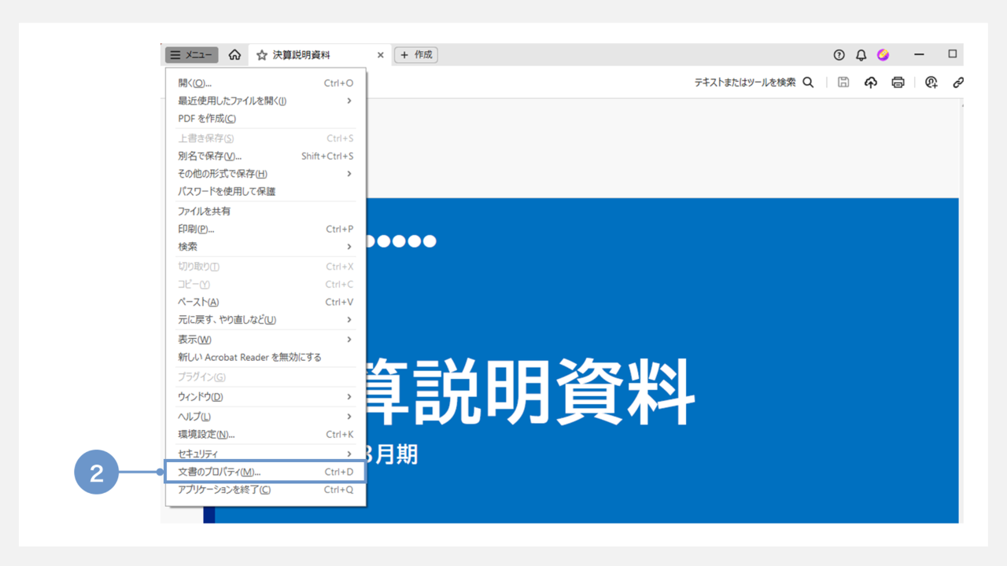1007x566 pixels.
Task: Click the share with others icon
Action: click(931, 82)
